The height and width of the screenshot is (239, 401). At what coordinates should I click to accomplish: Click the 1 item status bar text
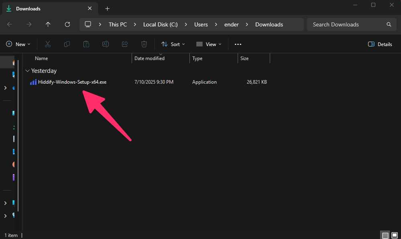(x=11, y=235)
